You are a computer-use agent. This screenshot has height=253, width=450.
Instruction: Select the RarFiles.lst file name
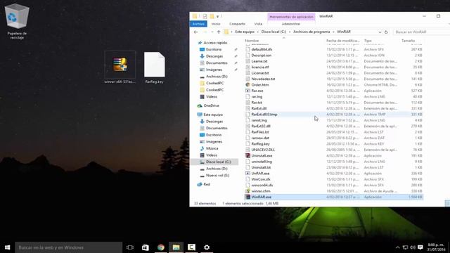coord(260,132)
